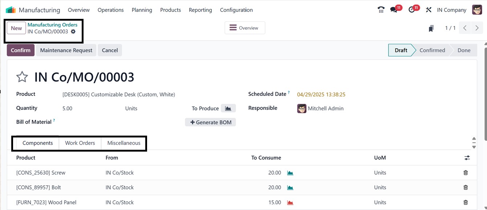Open the IN Company switcher
Viewport: 487px width, 210px height.
[451, 10]
